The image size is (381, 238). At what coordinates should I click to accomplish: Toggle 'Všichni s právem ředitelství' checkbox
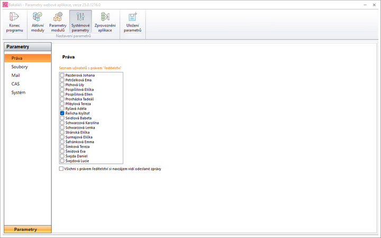(62, 169)
